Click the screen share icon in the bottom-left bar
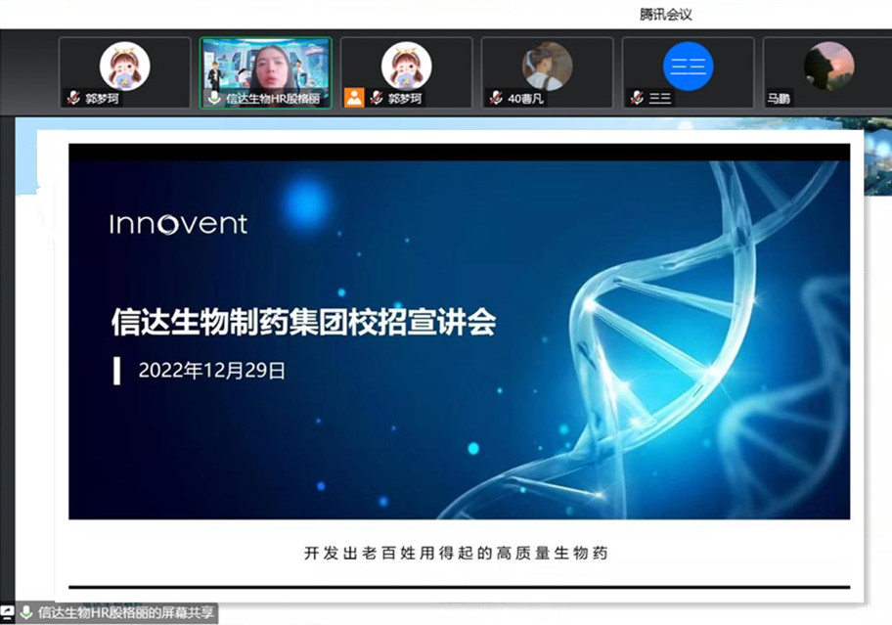The image size is (892, 625). point(8,613)
